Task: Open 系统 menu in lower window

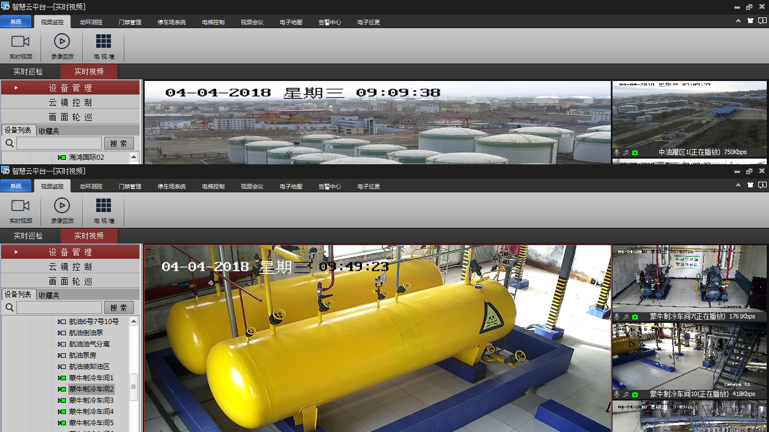Action: (16, 186)
